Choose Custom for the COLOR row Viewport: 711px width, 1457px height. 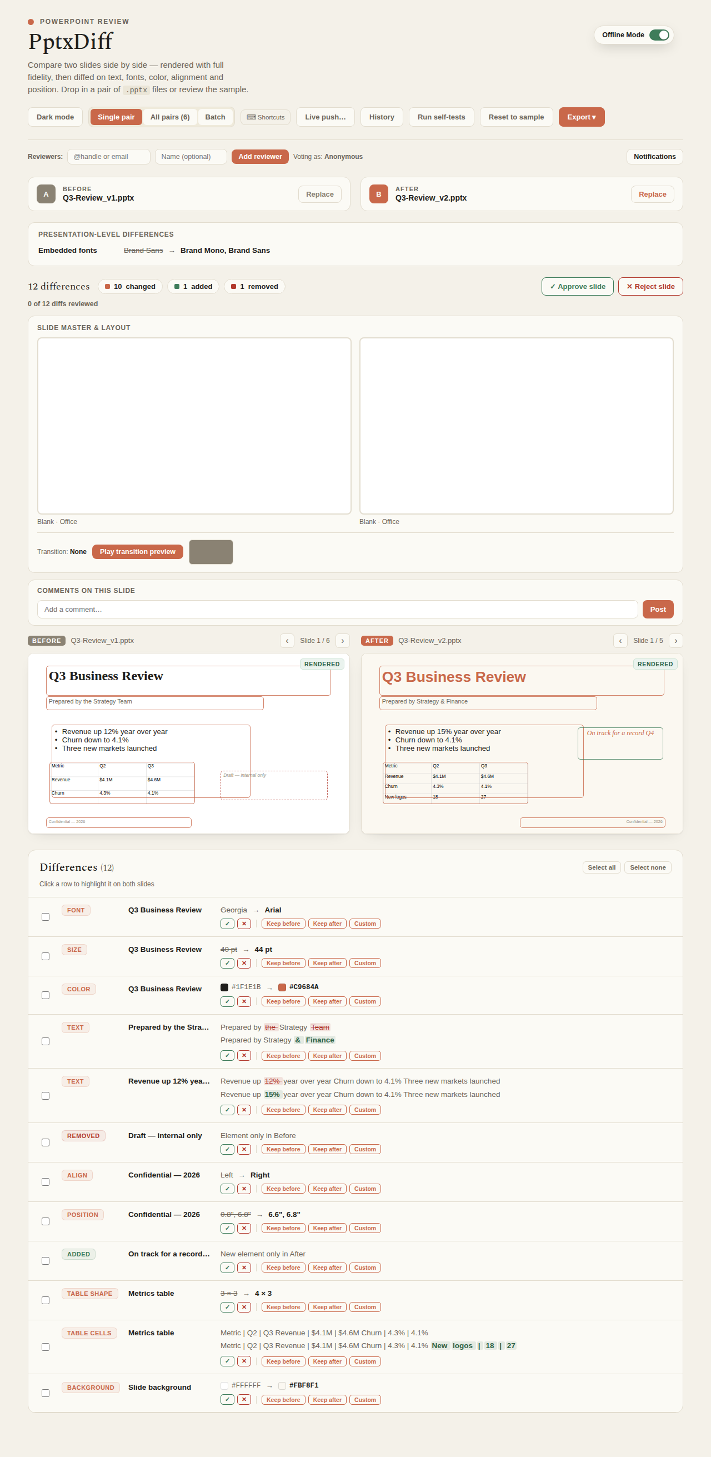pyautogui.click(x=365, y=1002)
